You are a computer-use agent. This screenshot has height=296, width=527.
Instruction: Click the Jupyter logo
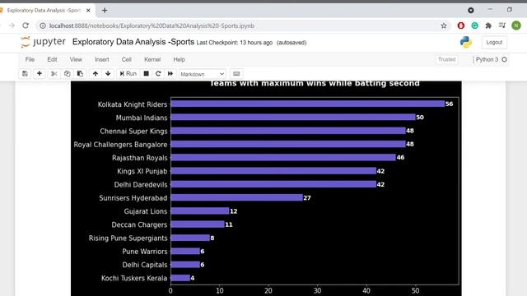43,42
